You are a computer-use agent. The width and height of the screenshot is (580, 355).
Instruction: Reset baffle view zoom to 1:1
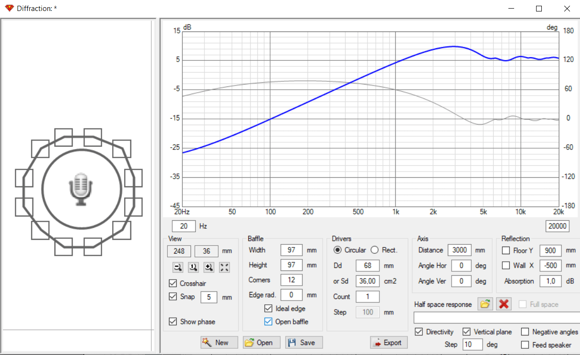pos(193,268)
